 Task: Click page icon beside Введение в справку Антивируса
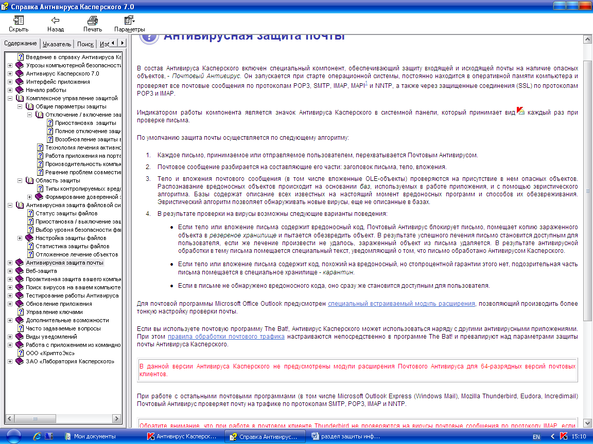21,57
